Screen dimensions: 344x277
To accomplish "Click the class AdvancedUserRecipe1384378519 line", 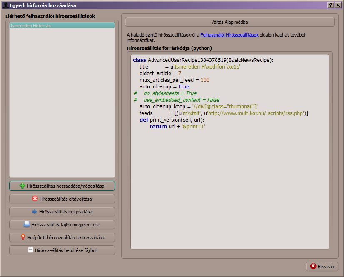I will (x=203, y=60).
